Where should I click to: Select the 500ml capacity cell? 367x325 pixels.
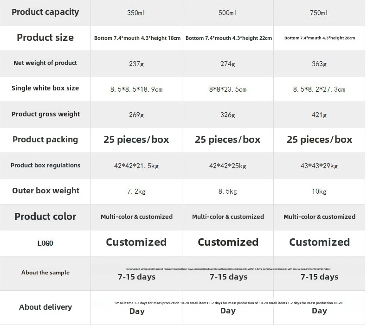[227, 13]
